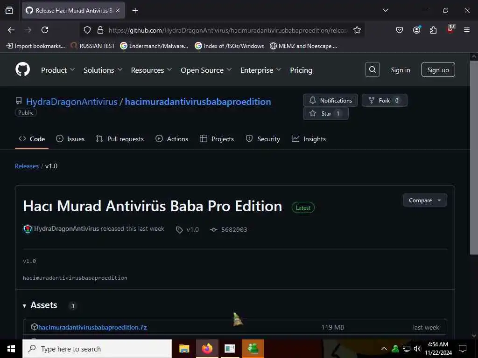Open Index of /ISOs/Windows bookmark

tap(229, 46)
